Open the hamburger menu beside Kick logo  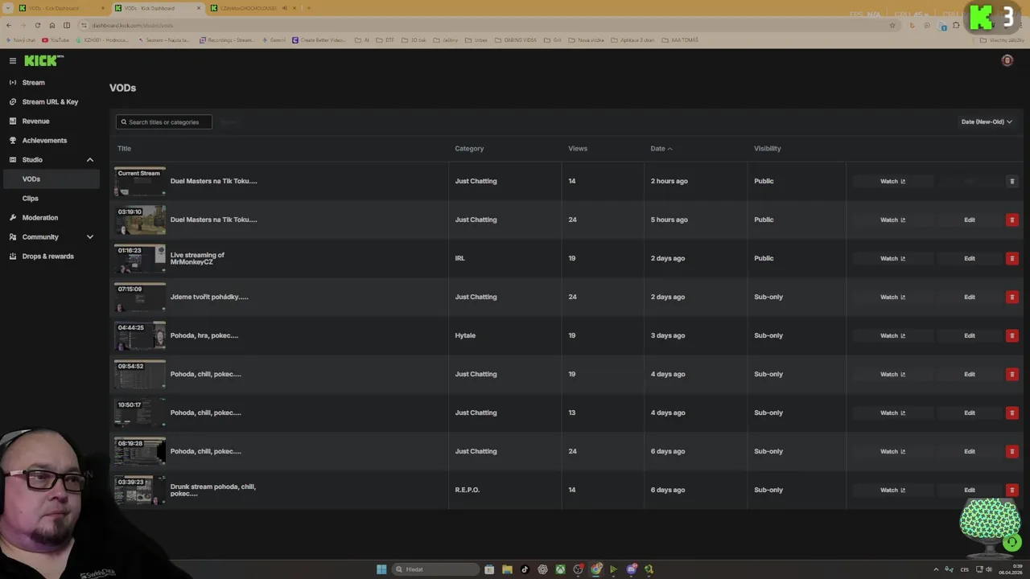pyautogui.click(x=13, y=61)
